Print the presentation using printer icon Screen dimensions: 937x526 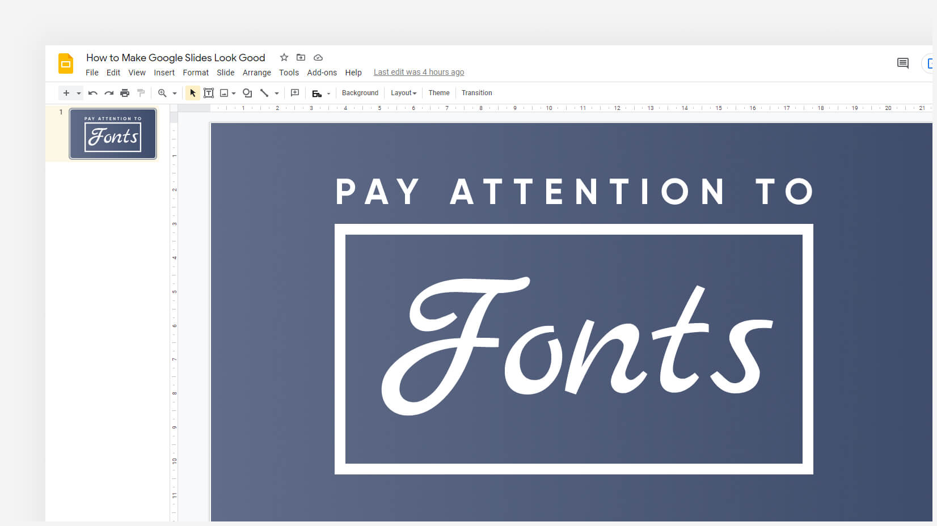[125, 93]
